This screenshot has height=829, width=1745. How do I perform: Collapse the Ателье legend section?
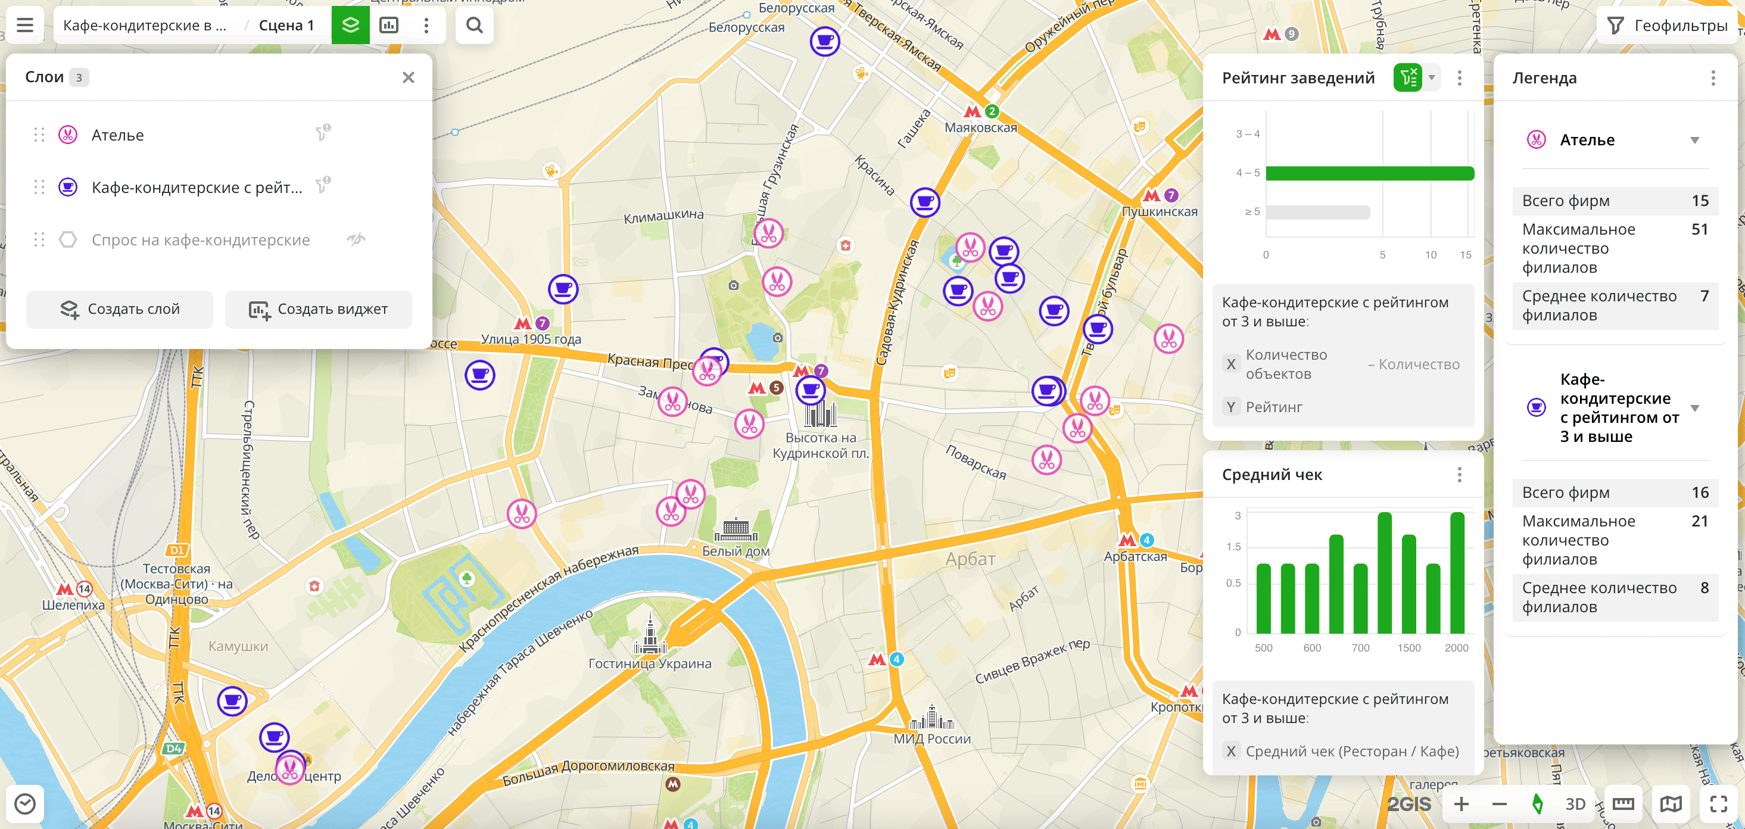pyautogui.click(x=1694, y=140)
